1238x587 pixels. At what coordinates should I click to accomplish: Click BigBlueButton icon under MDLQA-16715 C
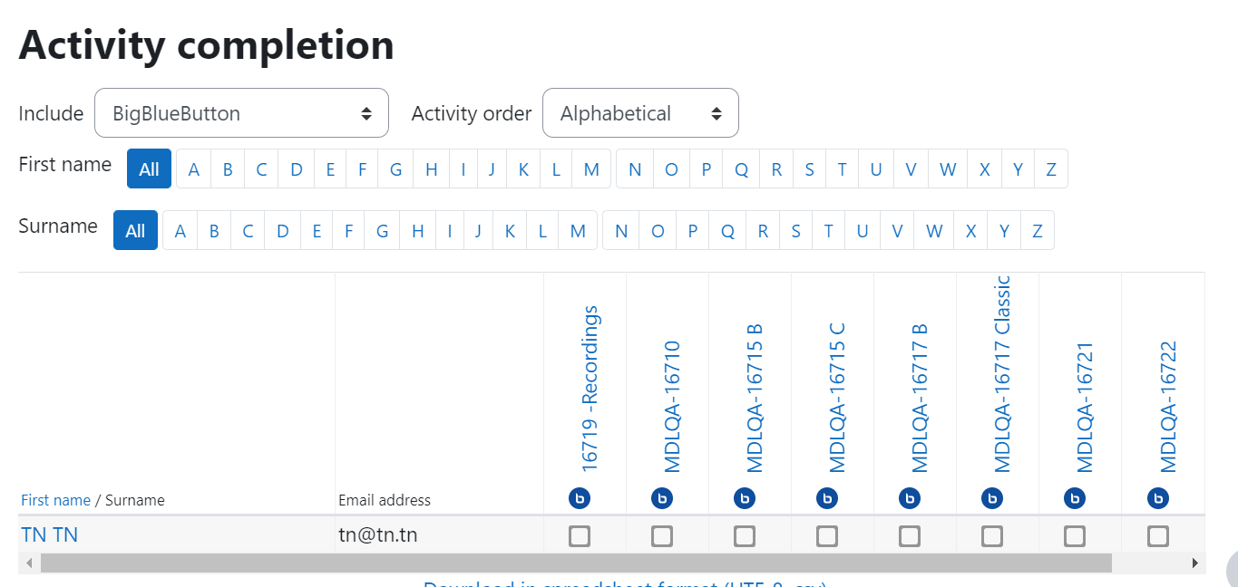(x=827, y=498)
